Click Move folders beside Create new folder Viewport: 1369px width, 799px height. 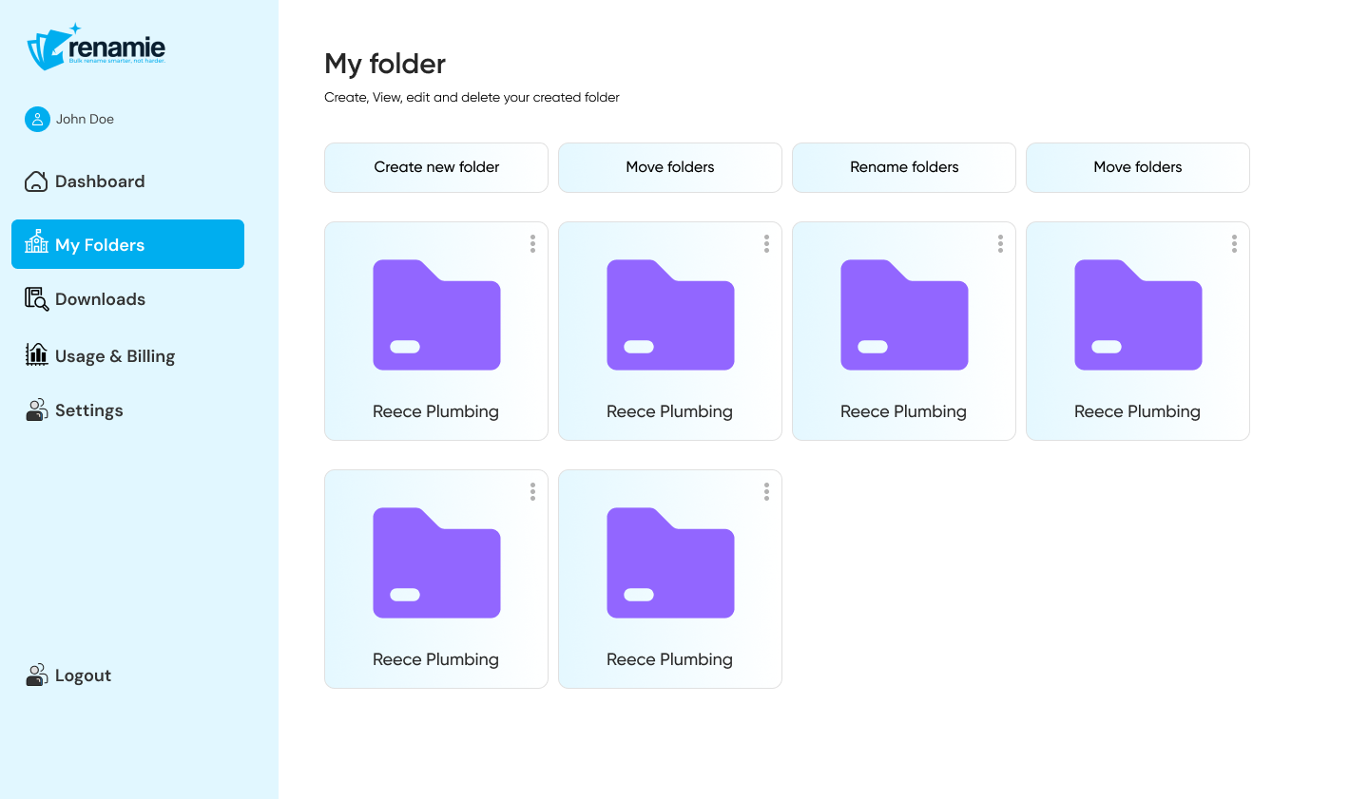(x=670, y=167)
